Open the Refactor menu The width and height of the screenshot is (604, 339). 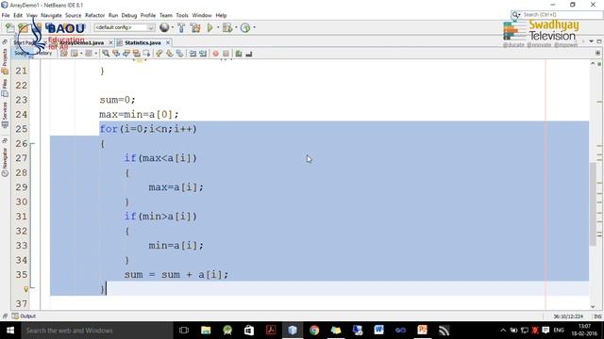94,15
